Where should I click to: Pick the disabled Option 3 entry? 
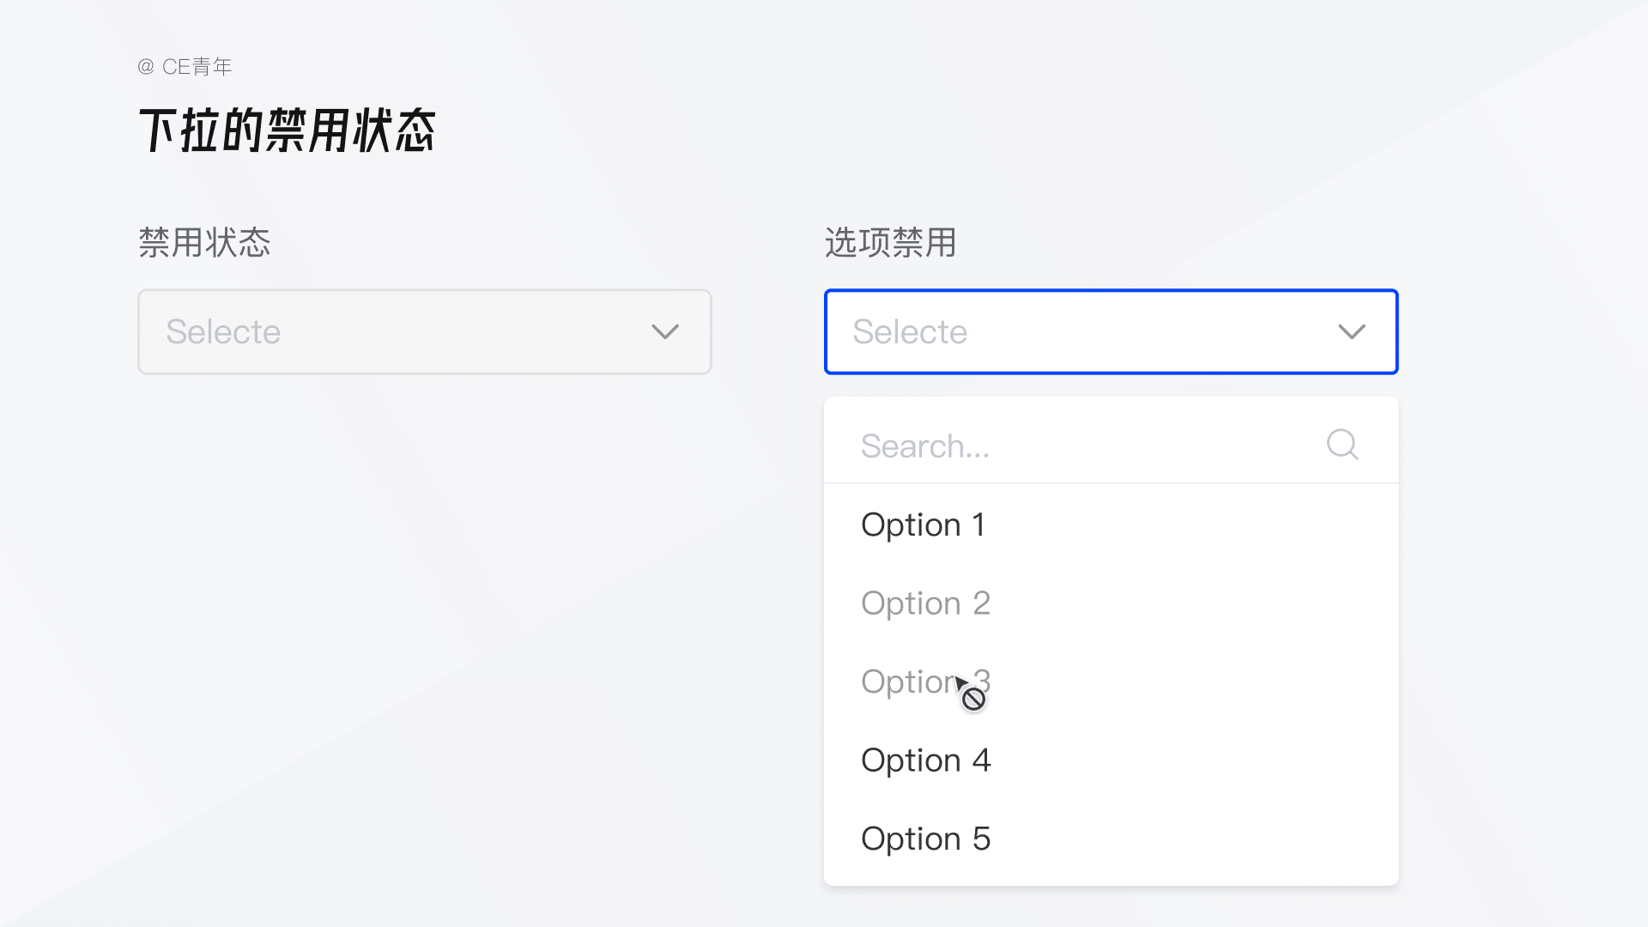pos(908,682)
